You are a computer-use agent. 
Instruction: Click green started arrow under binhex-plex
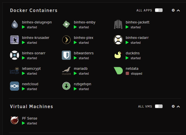click(75, 43)
